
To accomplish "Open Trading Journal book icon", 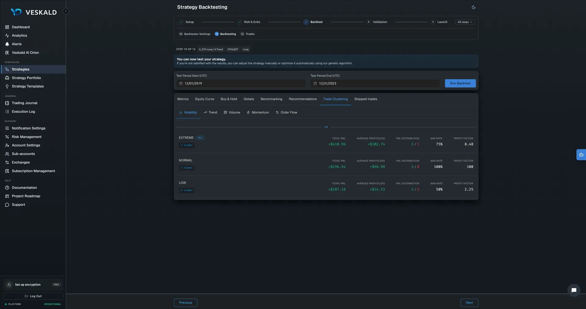I will 7,103.
